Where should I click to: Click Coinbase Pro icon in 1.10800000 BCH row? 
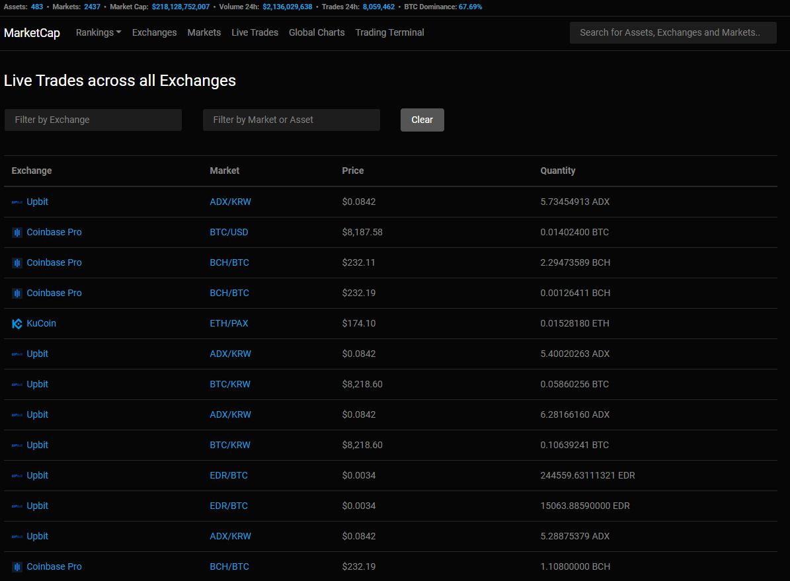(17, 567)
